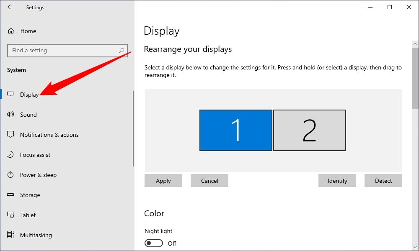Image resolution: width=419 pixels, height=251 pixels.
Task: Select display 1 in the arrangement diagram
Action: pos(236,130)
